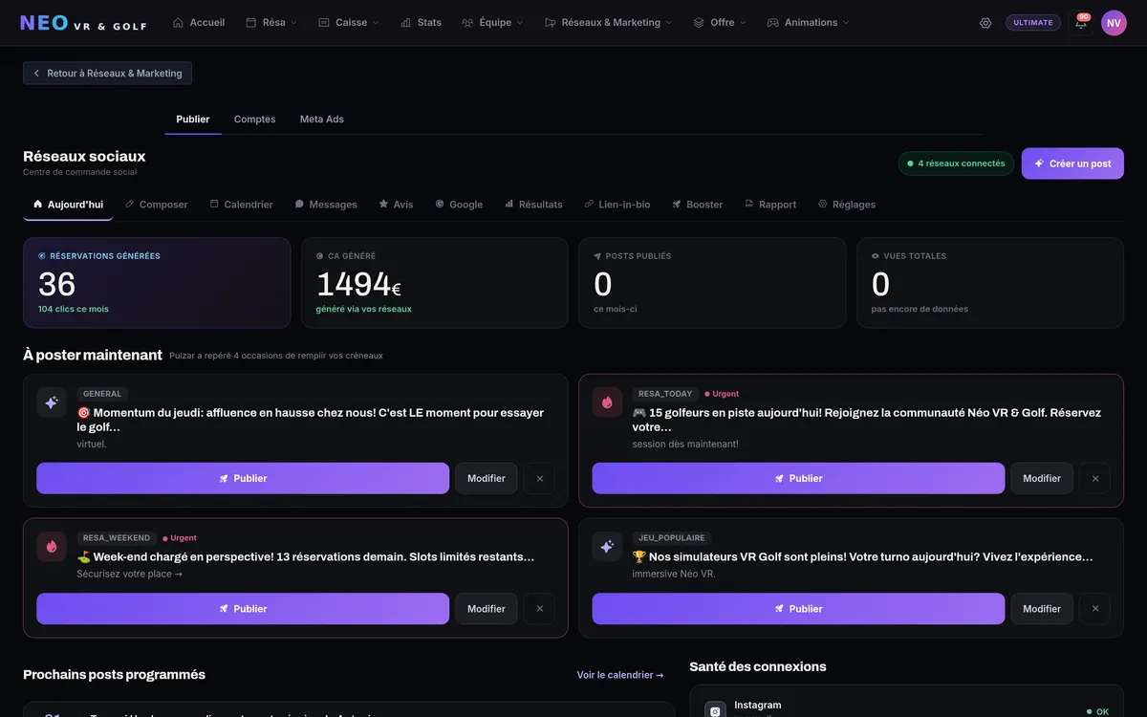Screen dimensions: 1147x717
Task: Expand the Offre menu
Action: 720,23
